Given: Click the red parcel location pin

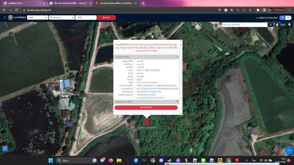Looking at the screenshot, I should coord(147,122).
